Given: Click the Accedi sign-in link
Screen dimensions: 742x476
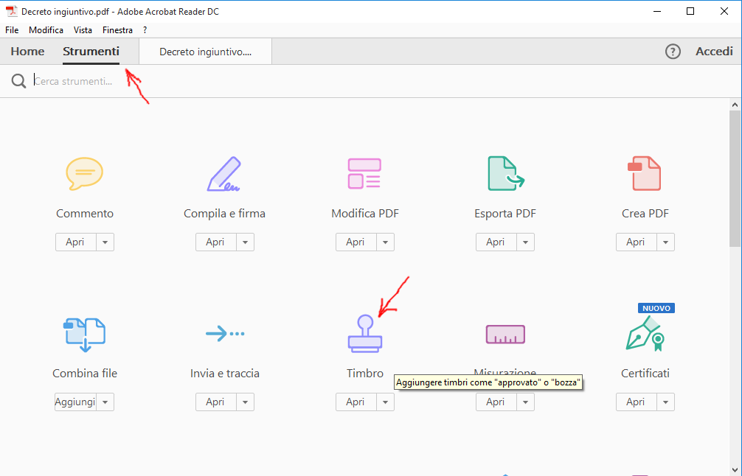Looking at the screenshot, I should click(714, 52).
